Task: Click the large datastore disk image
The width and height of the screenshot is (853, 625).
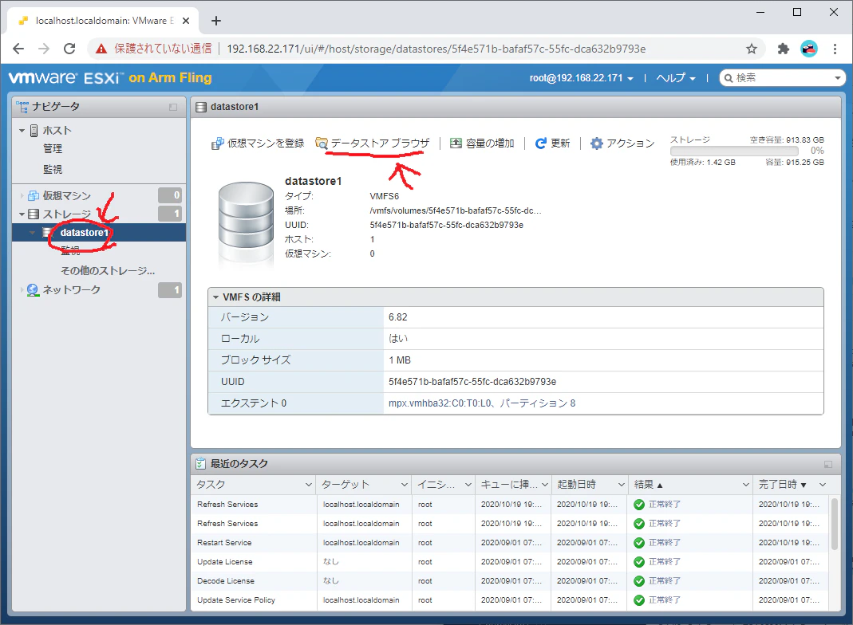Action: (x=246, y=223)
